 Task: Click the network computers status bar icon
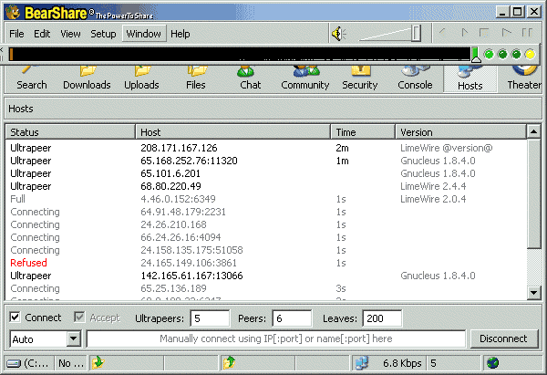(x=362, y=363)
